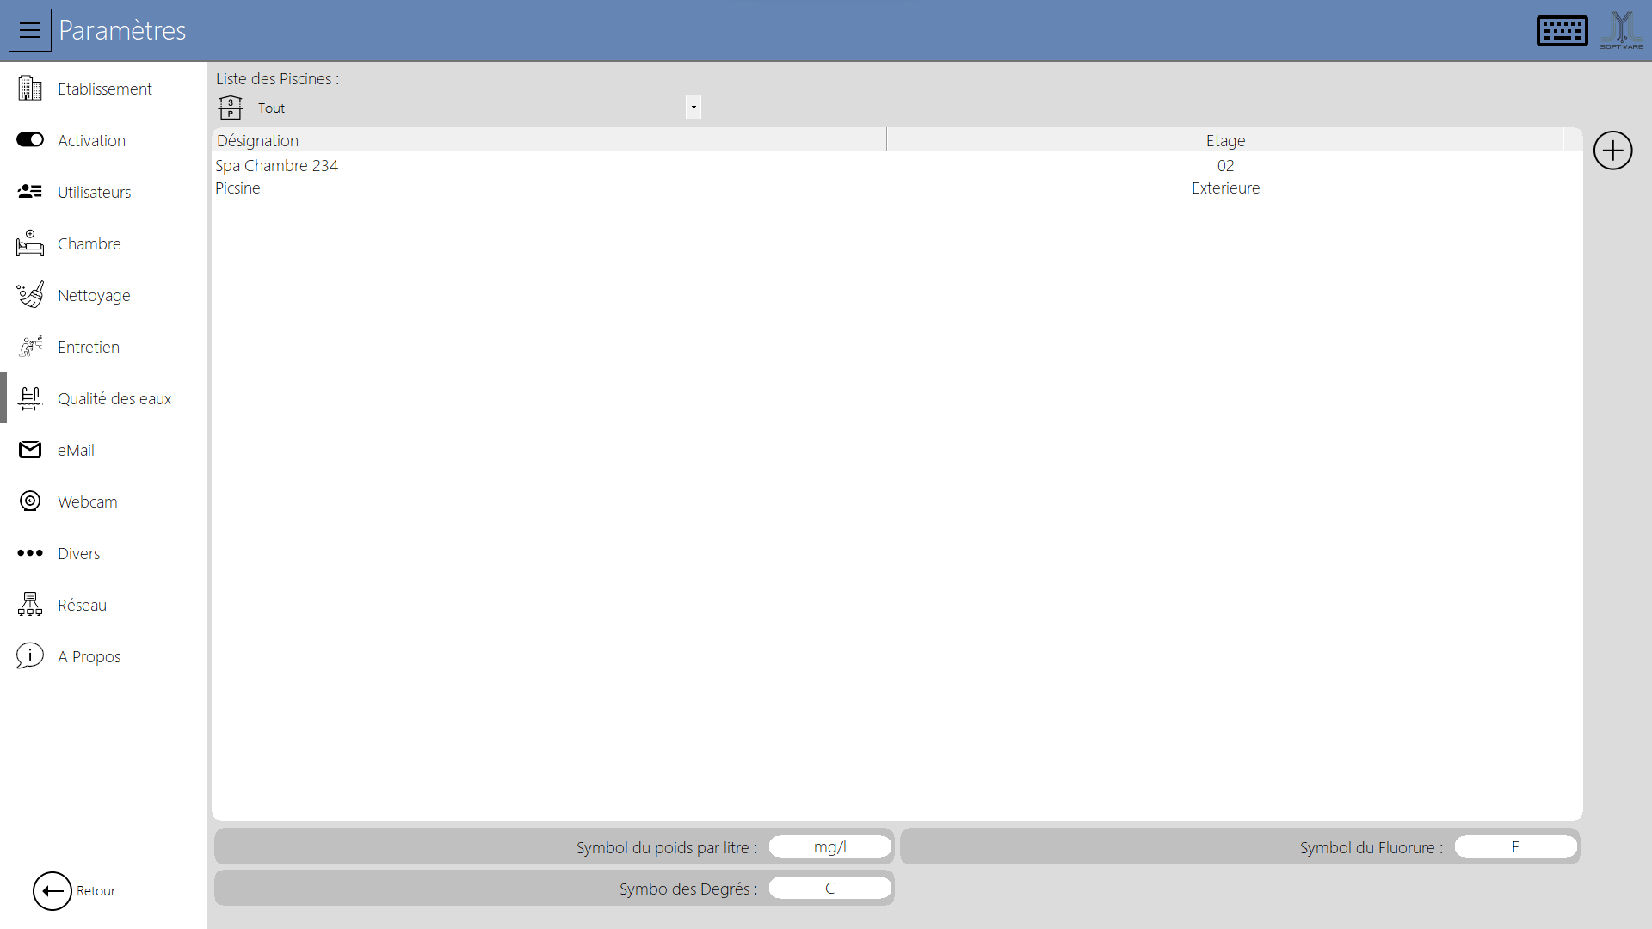The image size is (1652, 929).
Task: Open the Utilisateurs settings section
Action: coord(94,192)
